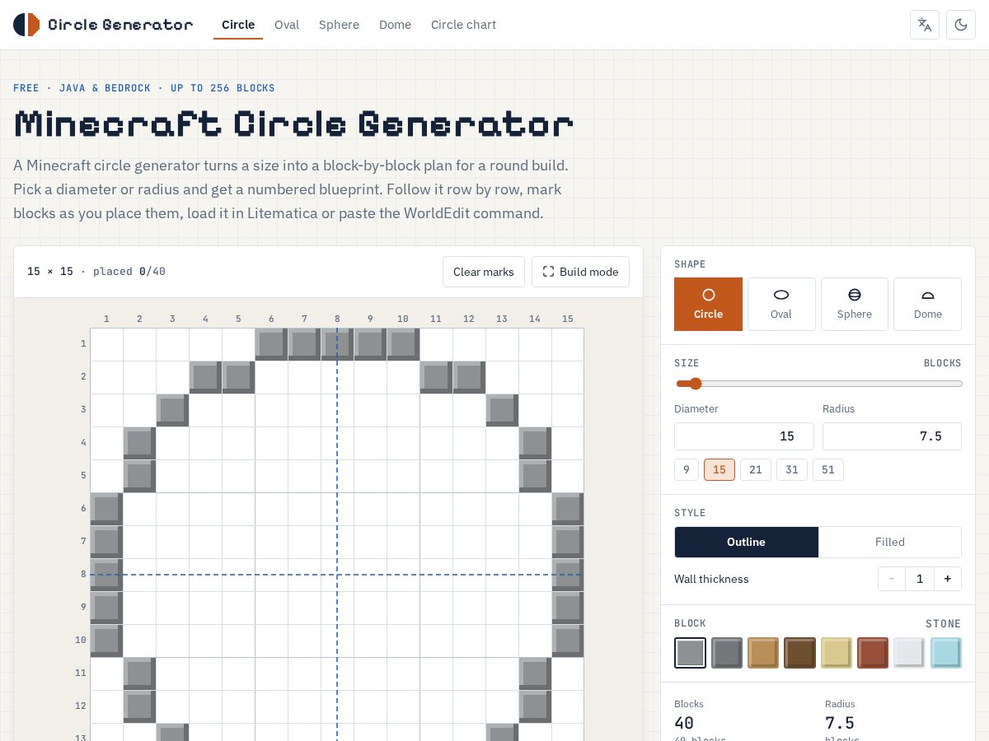This screenshot has width=989, height=741.
Task: Open the Sphere tab in navigation
Action: [340, 25]
